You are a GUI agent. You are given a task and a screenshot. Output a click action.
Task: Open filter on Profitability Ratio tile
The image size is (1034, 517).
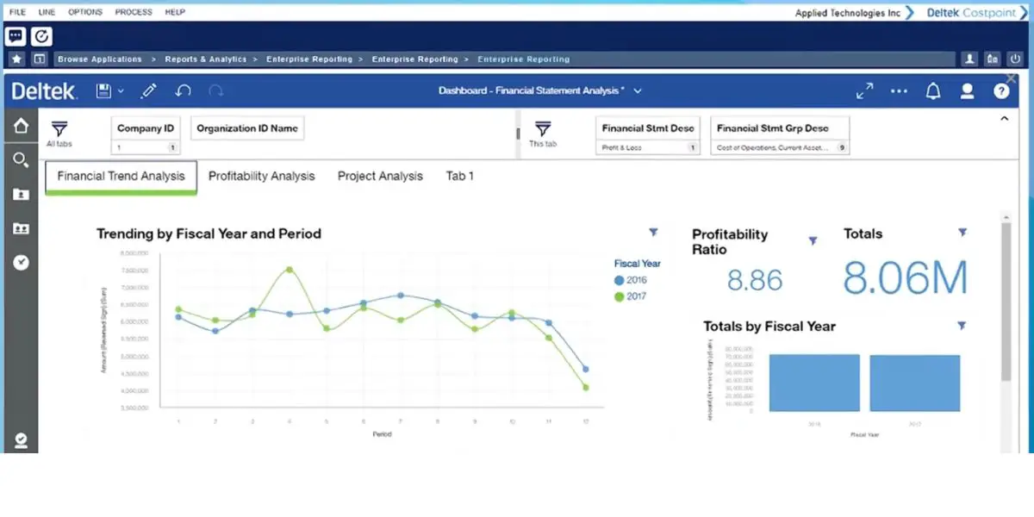pyautogui.click(x=813, y=241)
